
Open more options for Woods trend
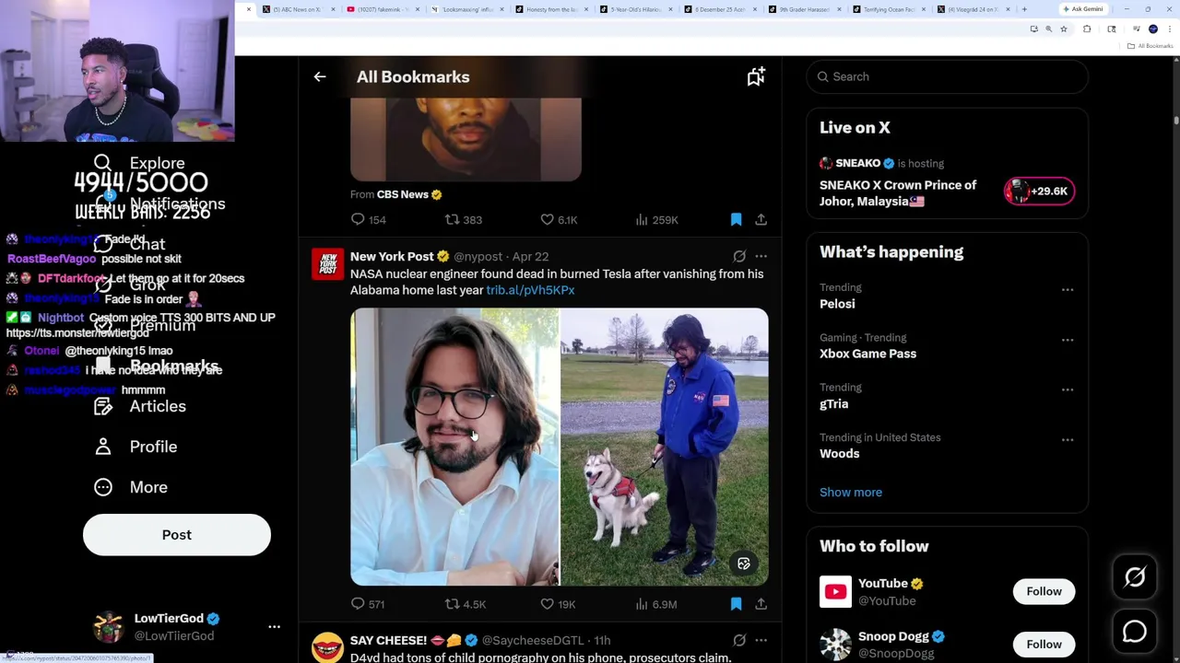point(1068,439)
